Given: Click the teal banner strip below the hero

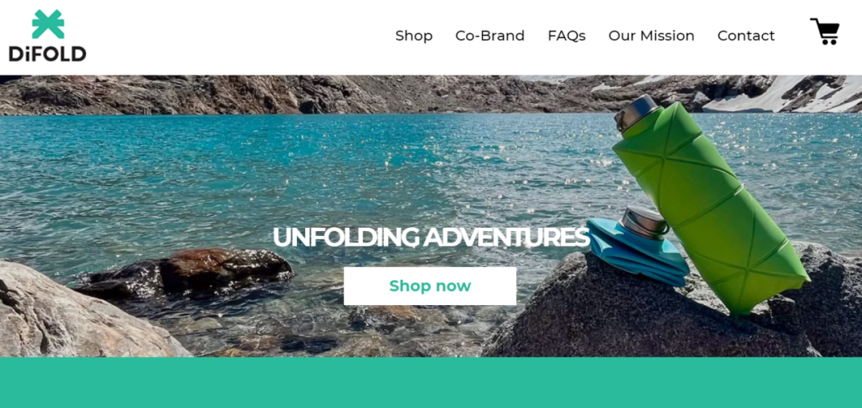Looking at the screenshot, I should tap(431, 382).
